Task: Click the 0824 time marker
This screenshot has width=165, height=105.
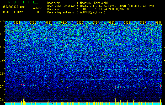Action: tap(64, 23)
